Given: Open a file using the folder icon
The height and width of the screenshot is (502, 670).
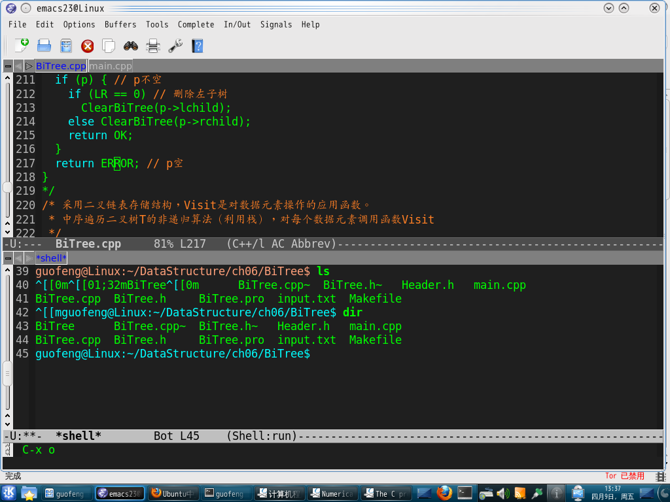Looking at the screenshot, I should [44, 45].
